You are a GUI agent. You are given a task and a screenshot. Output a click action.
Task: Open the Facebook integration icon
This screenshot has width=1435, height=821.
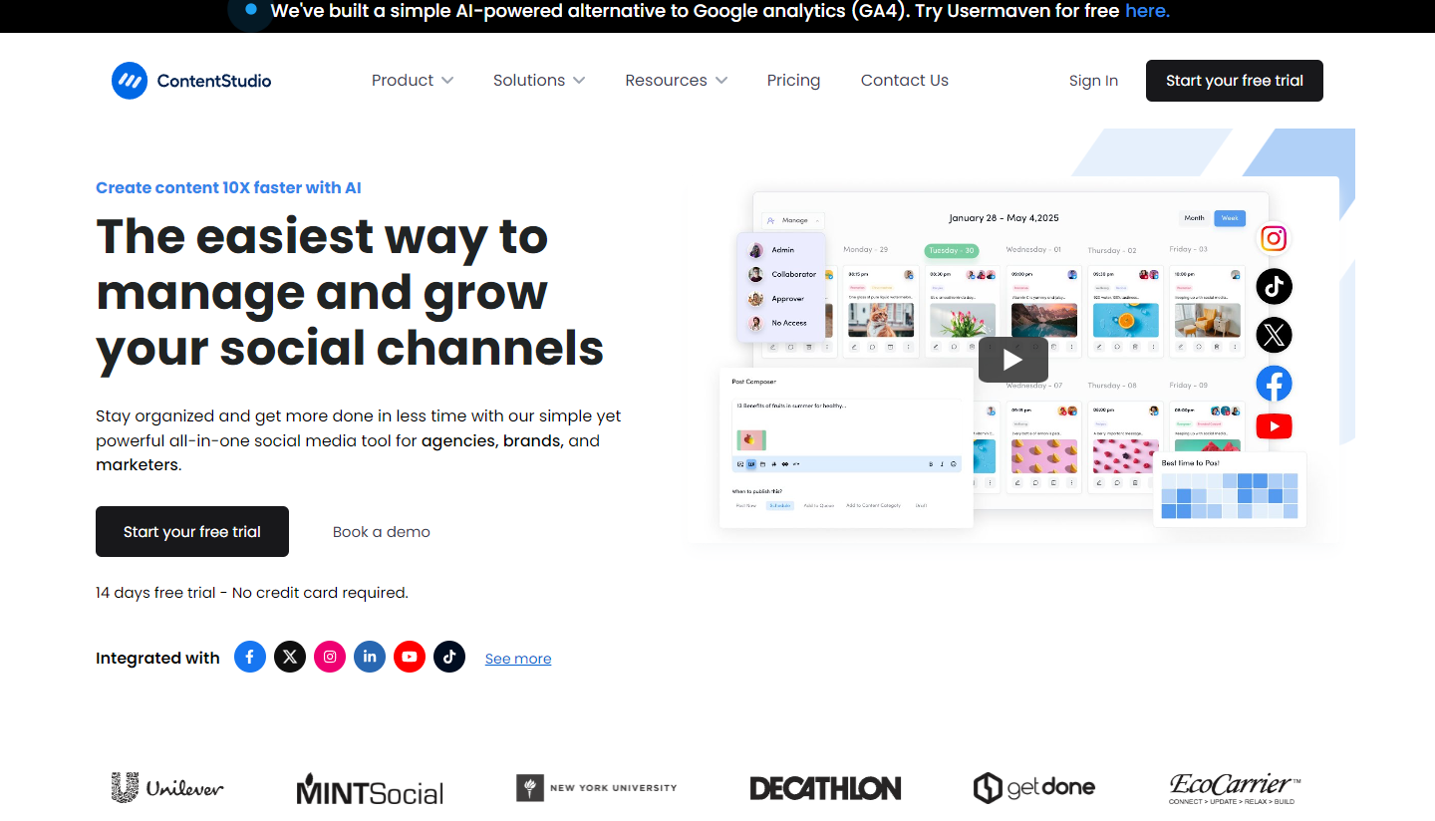(250, 657)
